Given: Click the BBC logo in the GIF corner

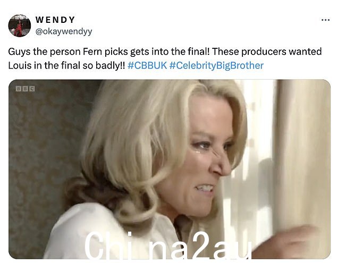Looking at the screenshot, I should (26, 89).
